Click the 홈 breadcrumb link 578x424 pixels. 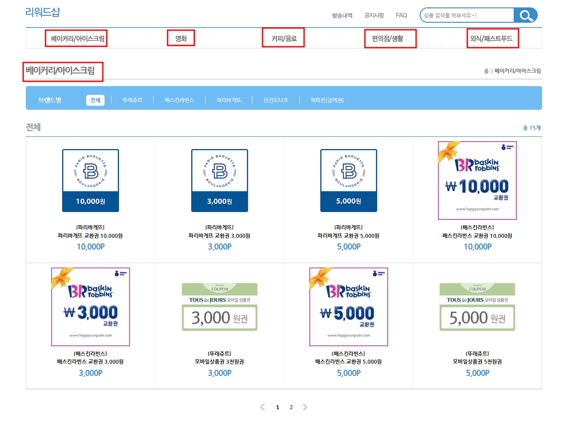click(486, 71)
